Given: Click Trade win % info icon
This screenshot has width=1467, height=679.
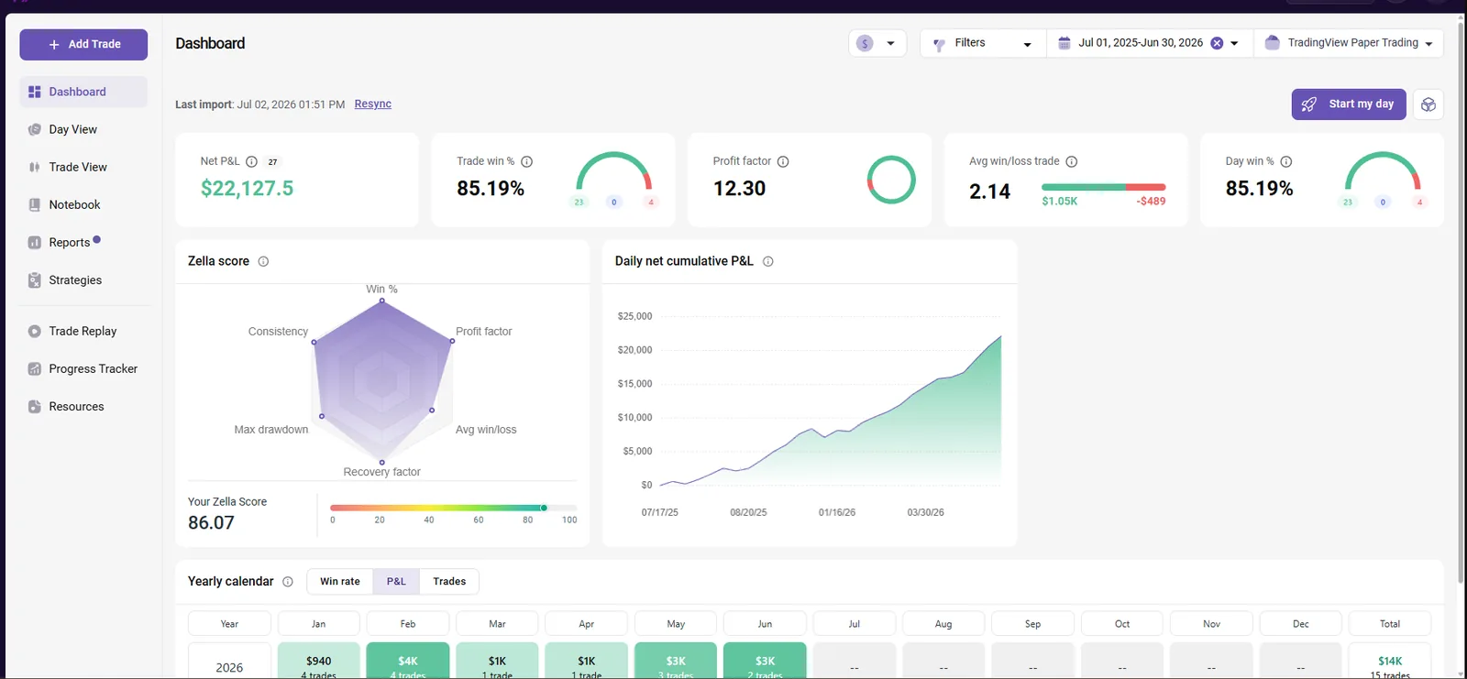Looking at the screenshot, I should 527,161.
